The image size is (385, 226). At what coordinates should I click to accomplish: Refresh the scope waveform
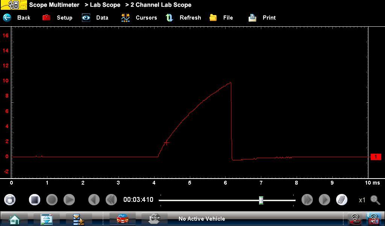[170, 18]
